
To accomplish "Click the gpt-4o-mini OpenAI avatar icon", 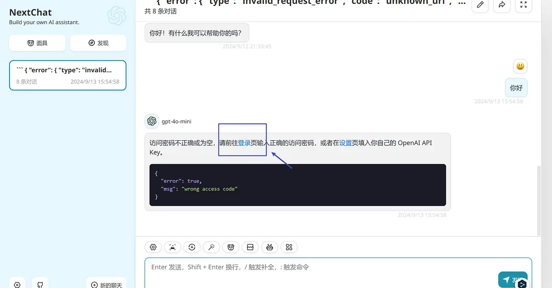I will 152,121.
